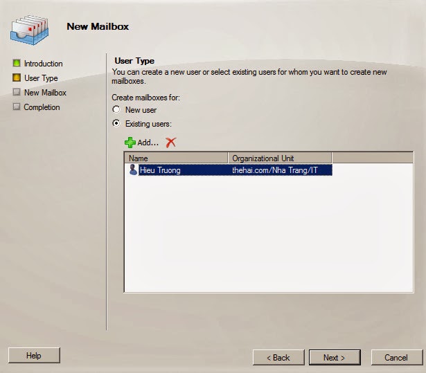Sort by the Organizational Unit column header
Viewport: 426px width, 373px height.
(280, 158)
